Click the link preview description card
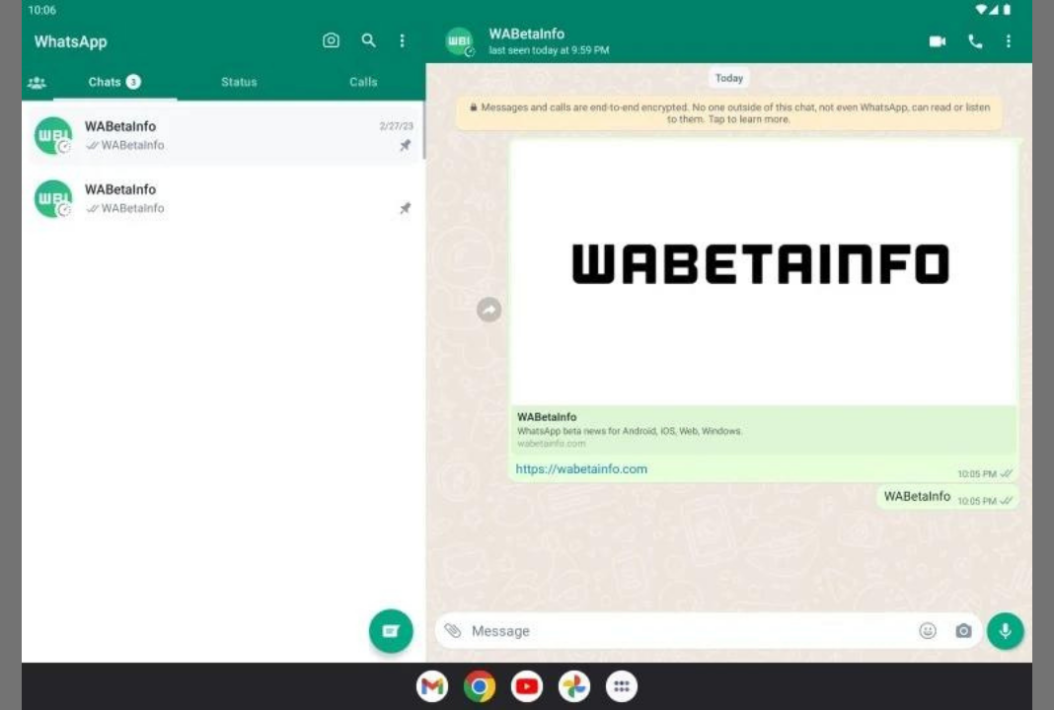1054x710 pixels. tap(764, 430)
